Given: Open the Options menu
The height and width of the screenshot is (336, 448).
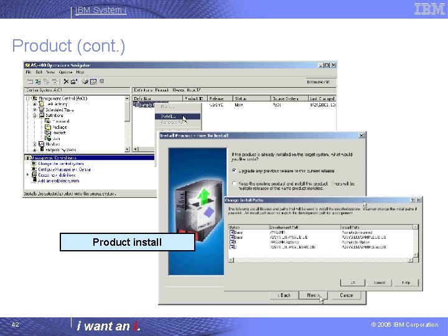Looking at the screenshot, I should point(65,72).
